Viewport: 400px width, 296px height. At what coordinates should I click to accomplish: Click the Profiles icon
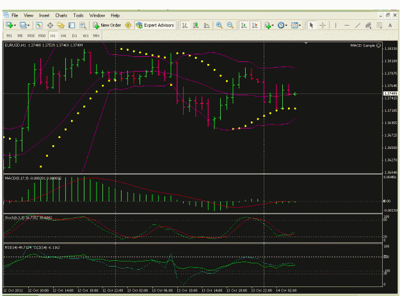[x=23, y=25]
